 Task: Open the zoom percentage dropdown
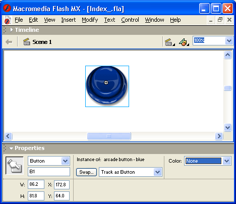(229, 40)
